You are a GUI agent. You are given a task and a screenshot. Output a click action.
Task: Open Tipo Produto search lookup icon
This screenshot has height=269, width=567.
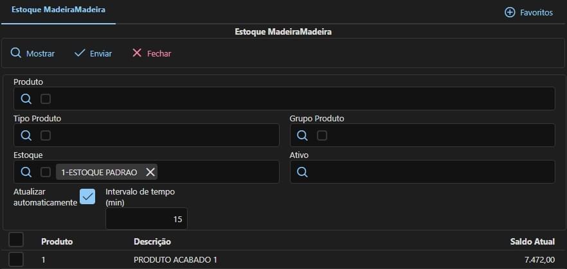coord(26,135)
